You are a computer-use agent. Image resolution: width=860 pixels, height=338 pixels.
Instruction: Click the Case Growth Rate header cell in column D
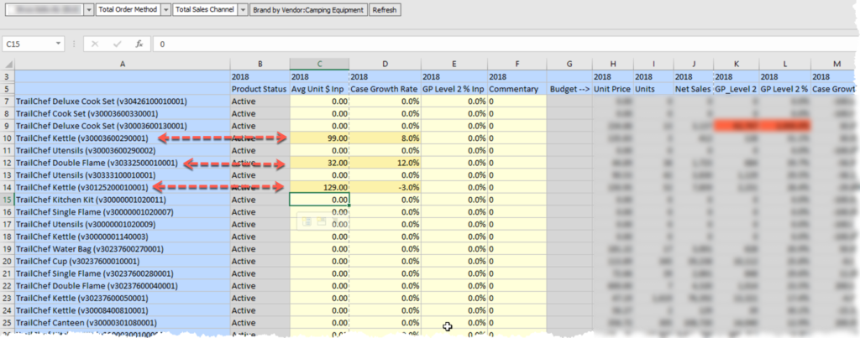click(385, 89)
